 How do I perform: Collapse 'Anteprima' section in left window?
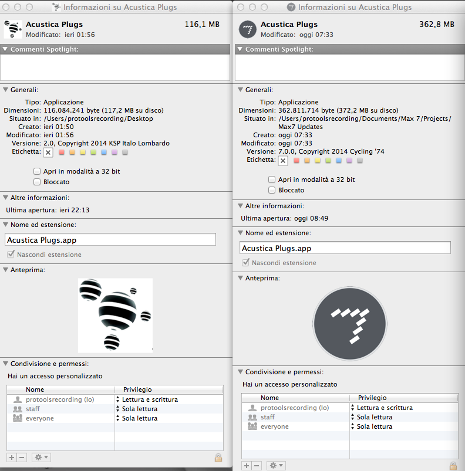point(5,269)
